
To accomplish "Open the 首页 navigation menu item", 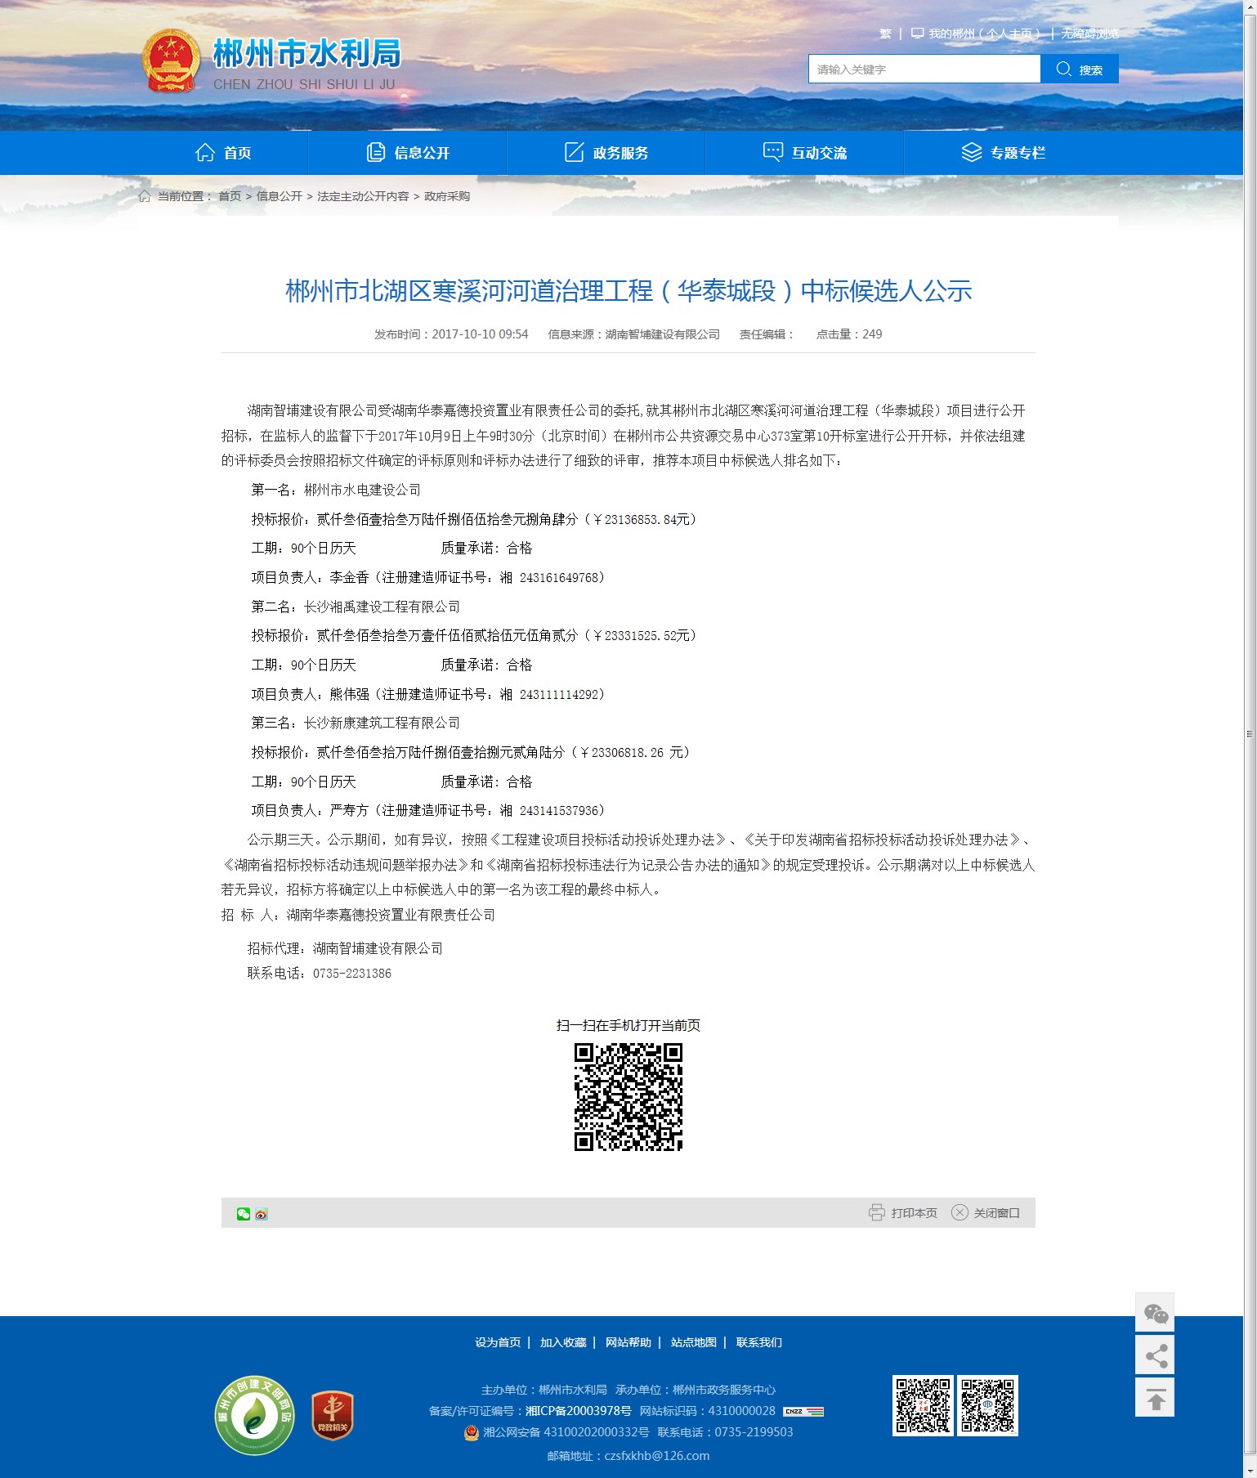I will coord(223,153).
